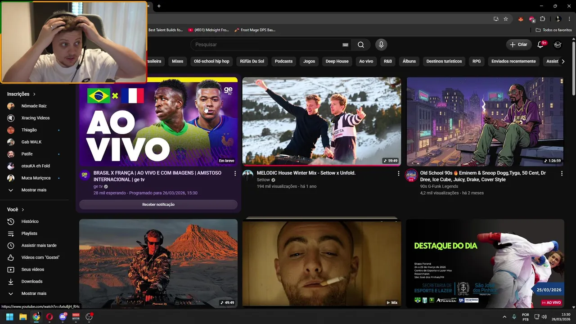
Task: Show hidden system tray icons
Action: click(x=504, y=317)
